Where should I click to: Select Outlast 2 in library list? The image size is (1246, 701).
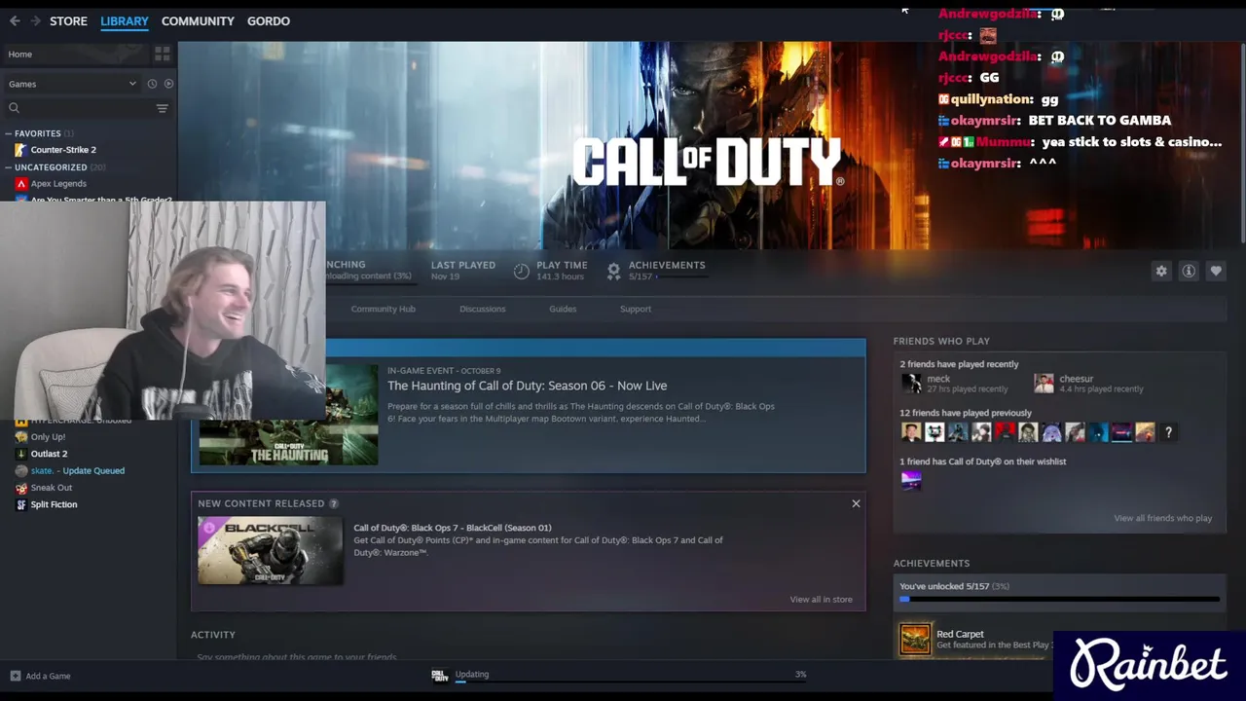point(49,454)
